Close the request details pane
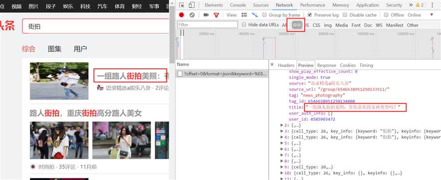This screenshot has width=441, height=180. click(272, 65)
